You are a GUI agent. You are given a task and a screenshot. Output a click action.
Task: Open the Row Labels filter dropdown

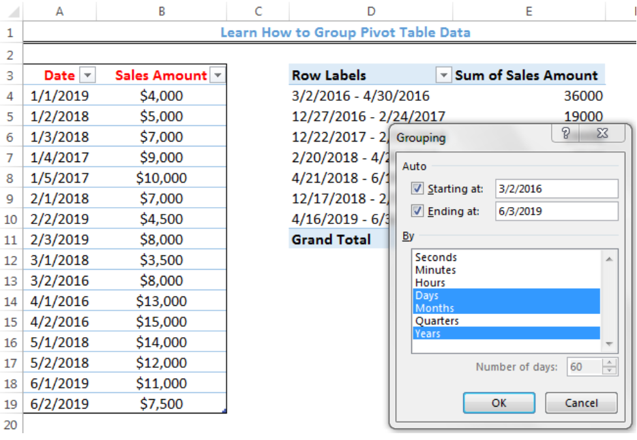coord(443,75)
